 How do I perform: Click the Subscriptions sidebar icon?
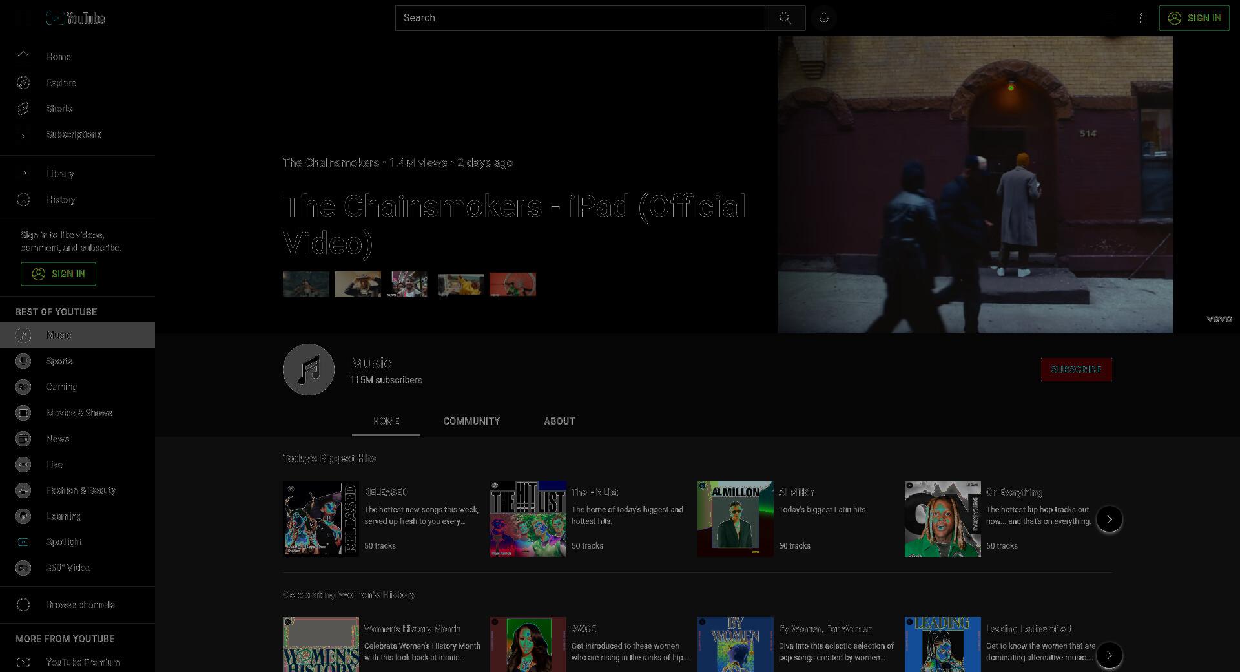[x=23, y=134]
